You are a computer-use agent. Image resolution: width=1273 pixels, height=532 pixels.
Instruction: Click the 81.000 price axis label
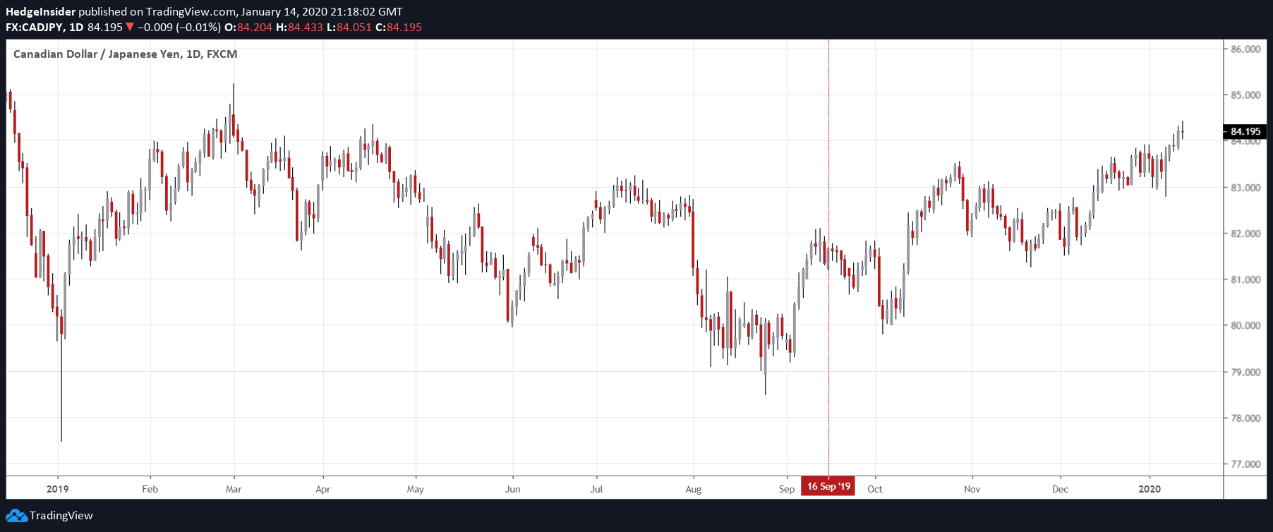tap(1245, 279)
